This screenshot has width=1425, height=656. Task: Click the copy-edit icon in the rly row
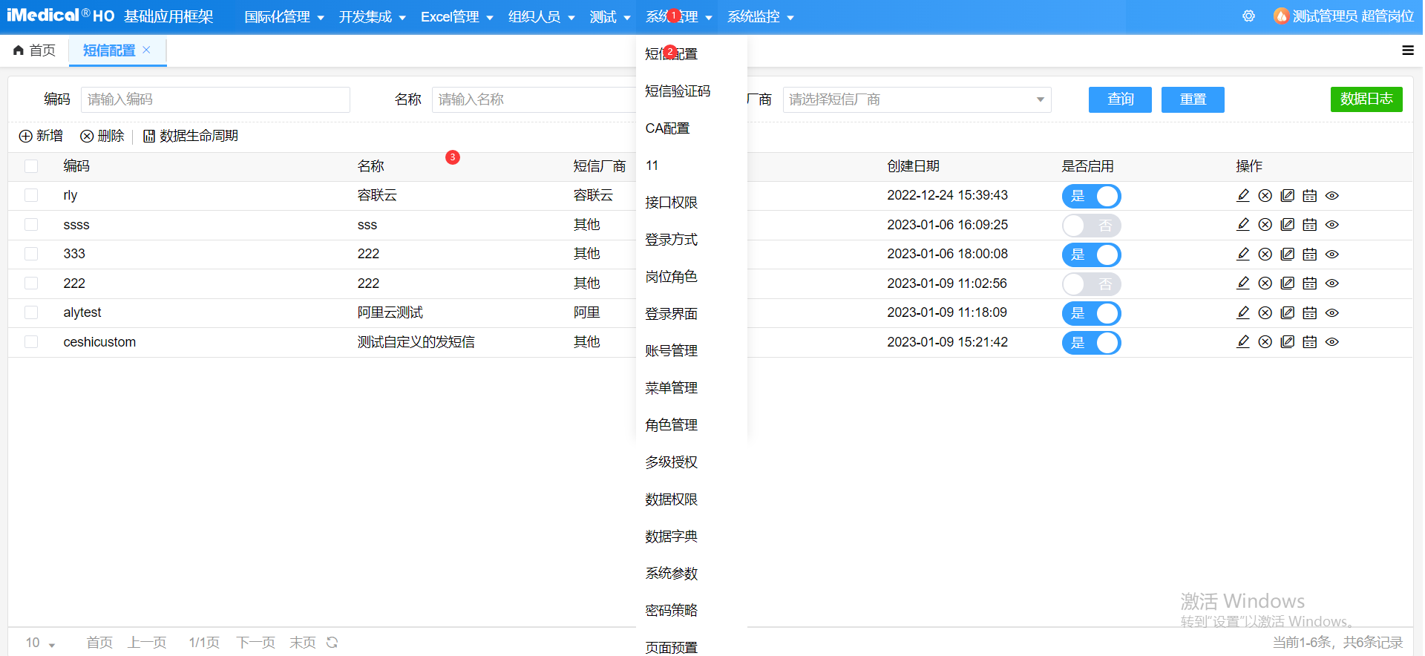click(x=1288, y=196)
